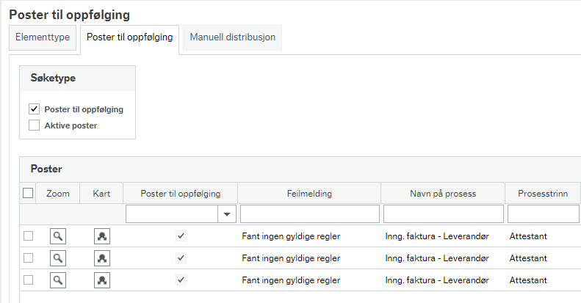Click second row 'Fant ingen gyldige regler'

point(291,258)
